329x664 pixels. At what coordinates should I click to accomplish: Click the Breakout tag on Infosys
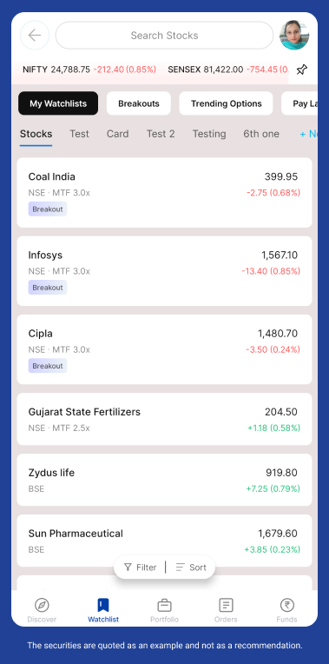tap(48, 288)
